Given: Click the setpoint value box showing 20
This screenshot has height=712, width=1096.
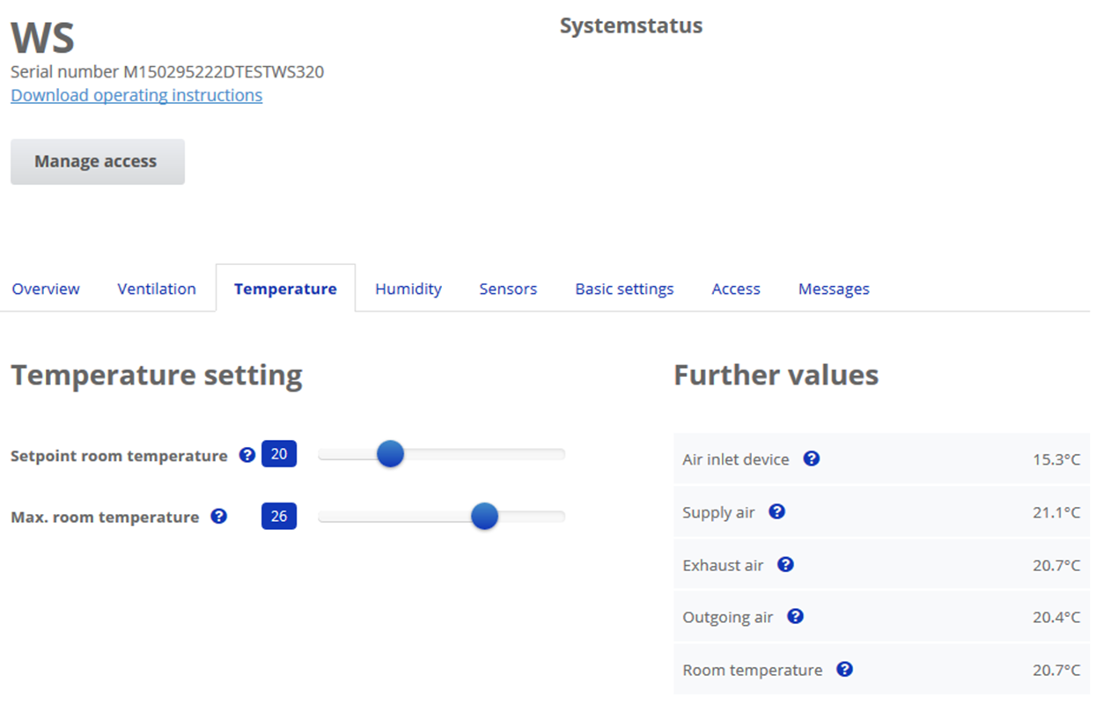Looking at the screenshot, I should pyautogui.click(x=279, y=454).
